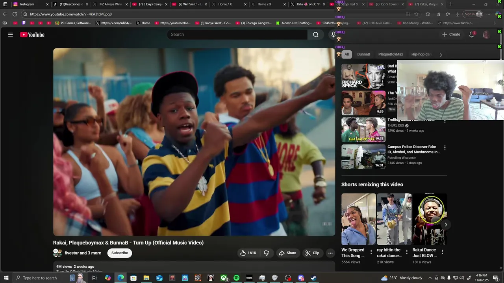Focus the YouTube search box
Image resolution: width=504 pixels, height=283 pixels.
click(x=237, y=35)
